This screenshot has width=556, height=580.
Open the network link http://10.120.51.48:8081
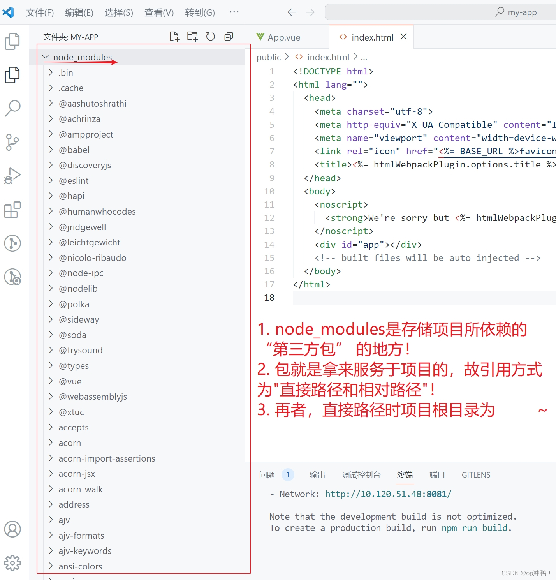tap(388, 494)
